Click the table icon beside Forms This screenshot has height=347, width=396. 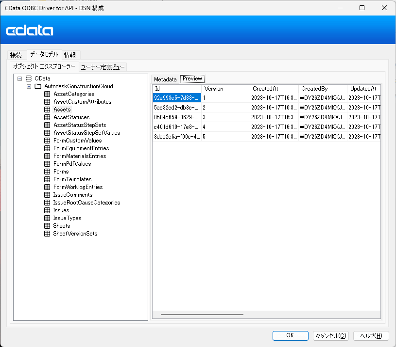coord(47,172)
